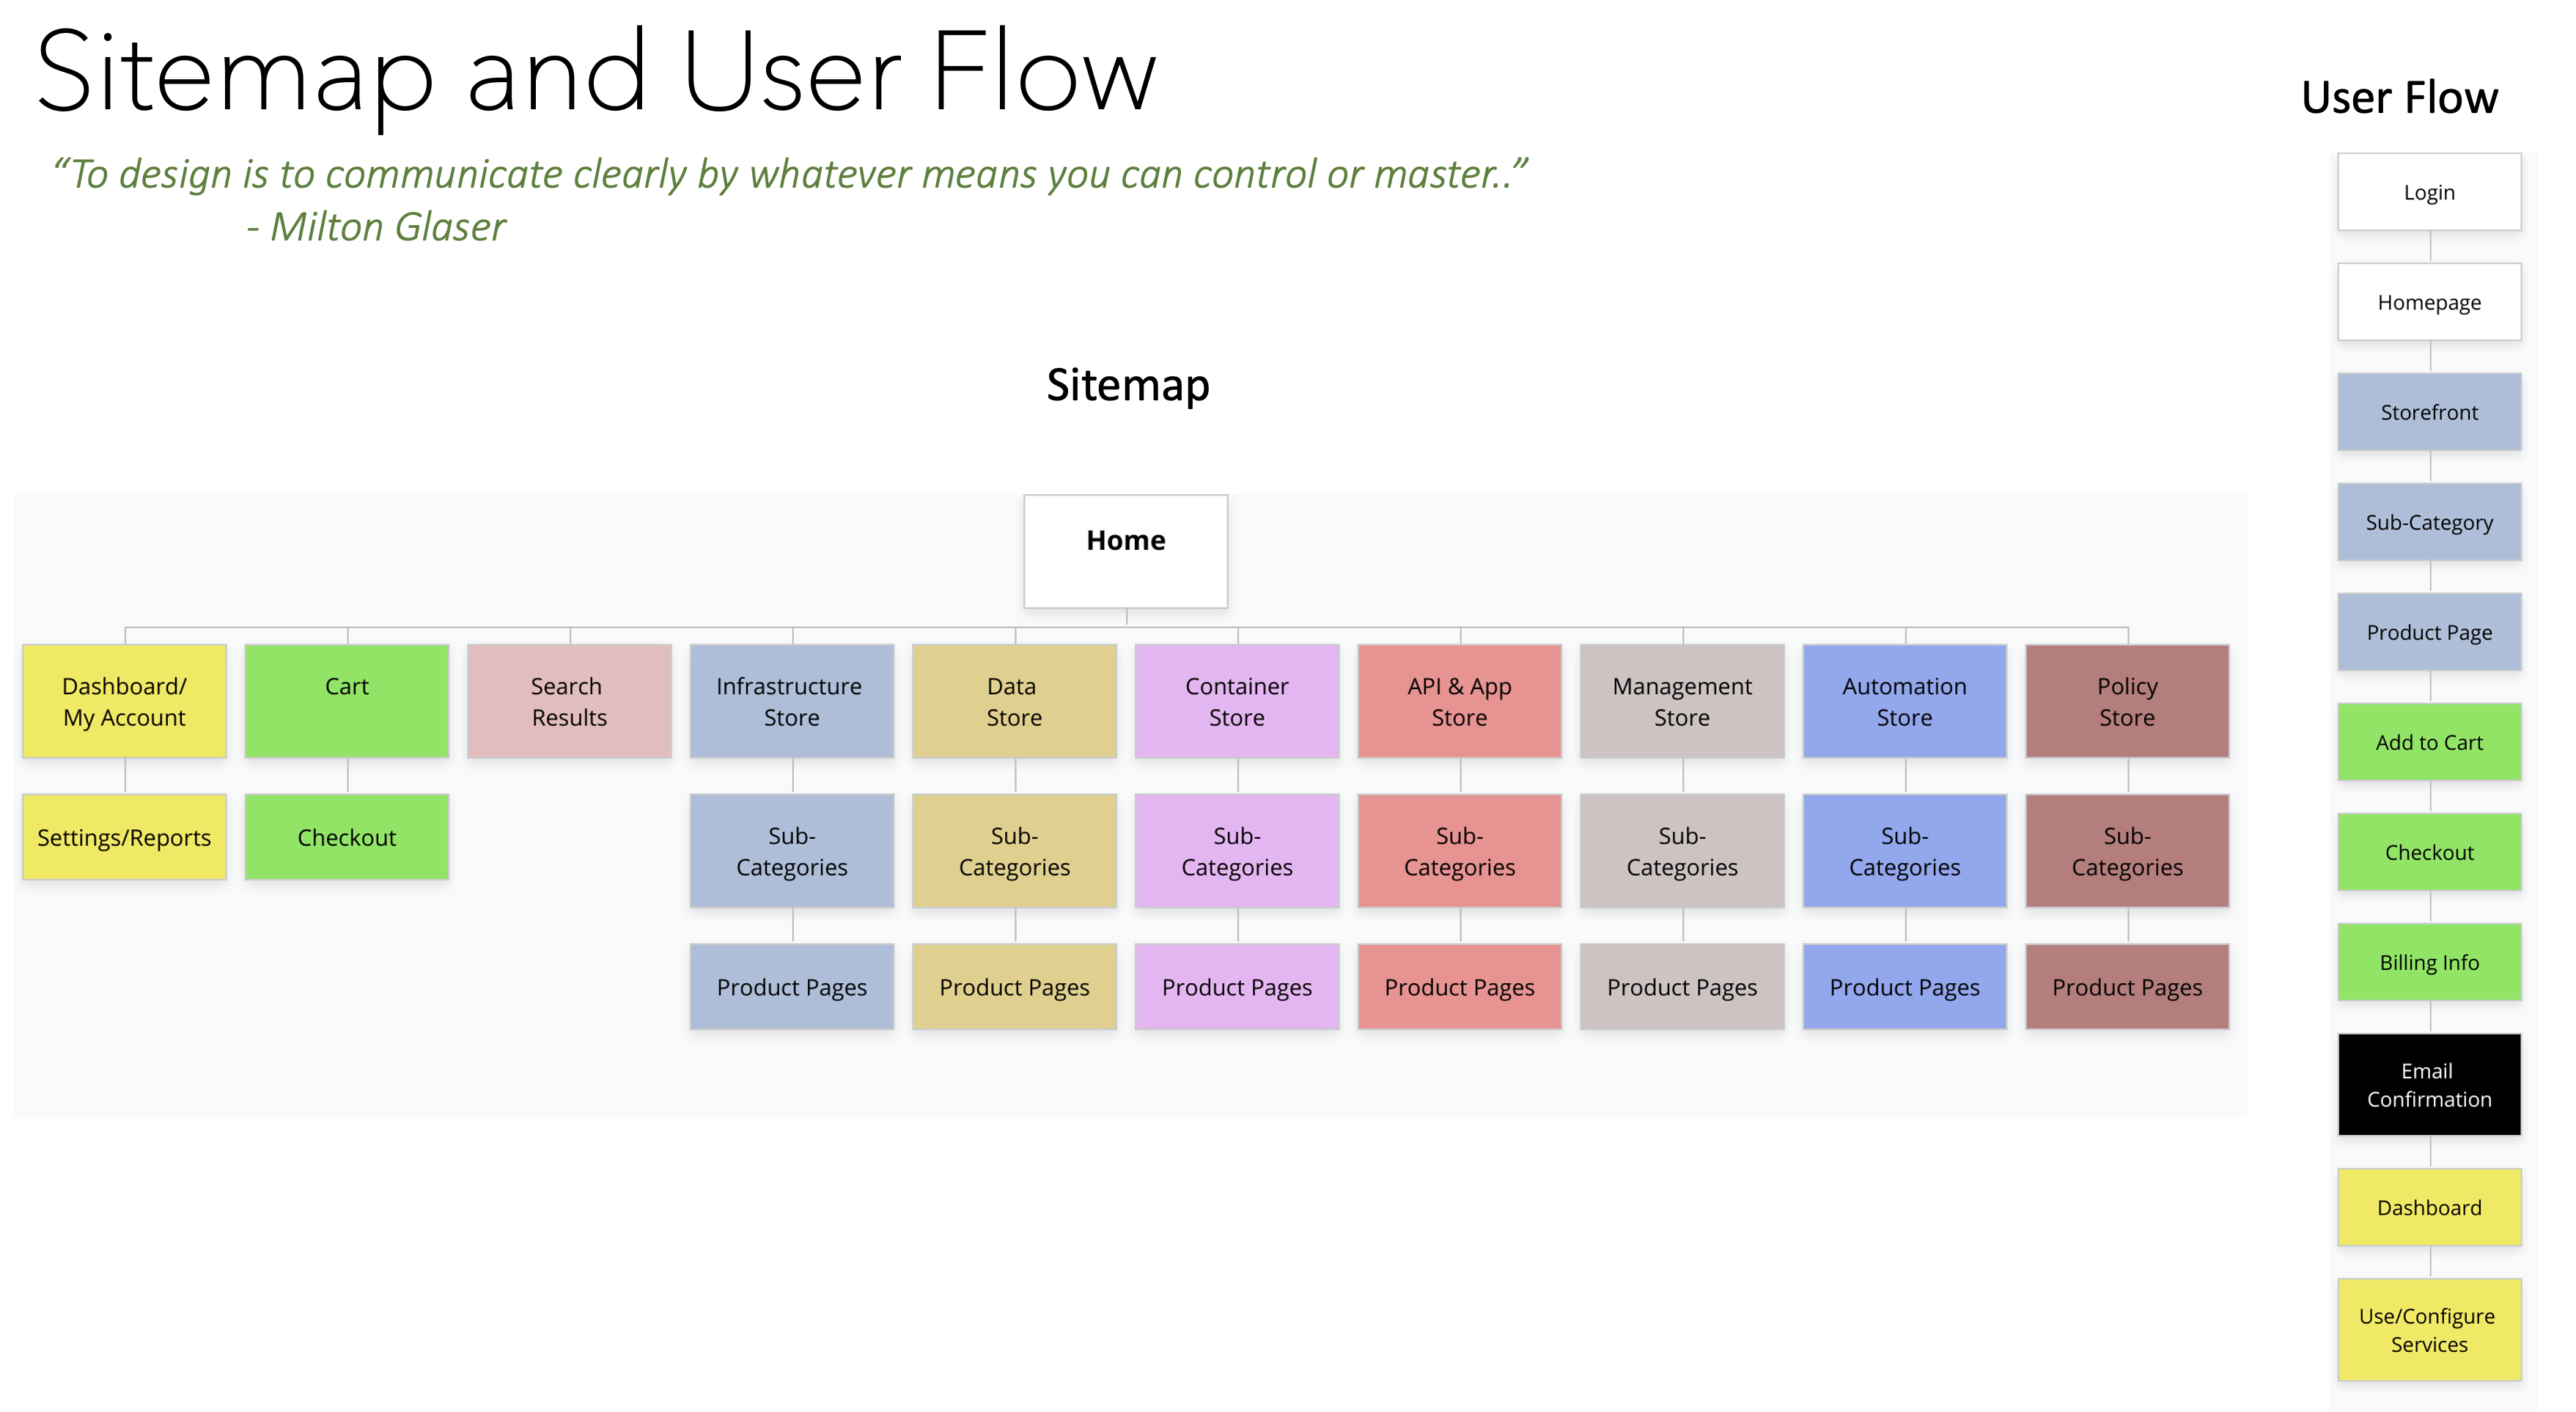This screenshot has width=2576, height=1412.
Task: Click the black Email Confirmation box
Action: 2429,1084
